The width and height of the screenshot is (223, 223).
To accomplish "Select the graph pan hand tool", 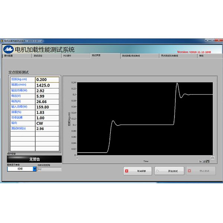I will tap(208, 161).
